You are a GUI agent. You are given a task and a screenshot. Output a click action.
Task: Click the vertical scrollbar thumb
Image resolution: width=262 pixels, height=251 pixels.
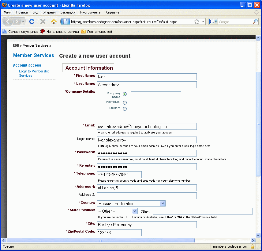pos(258,124)
